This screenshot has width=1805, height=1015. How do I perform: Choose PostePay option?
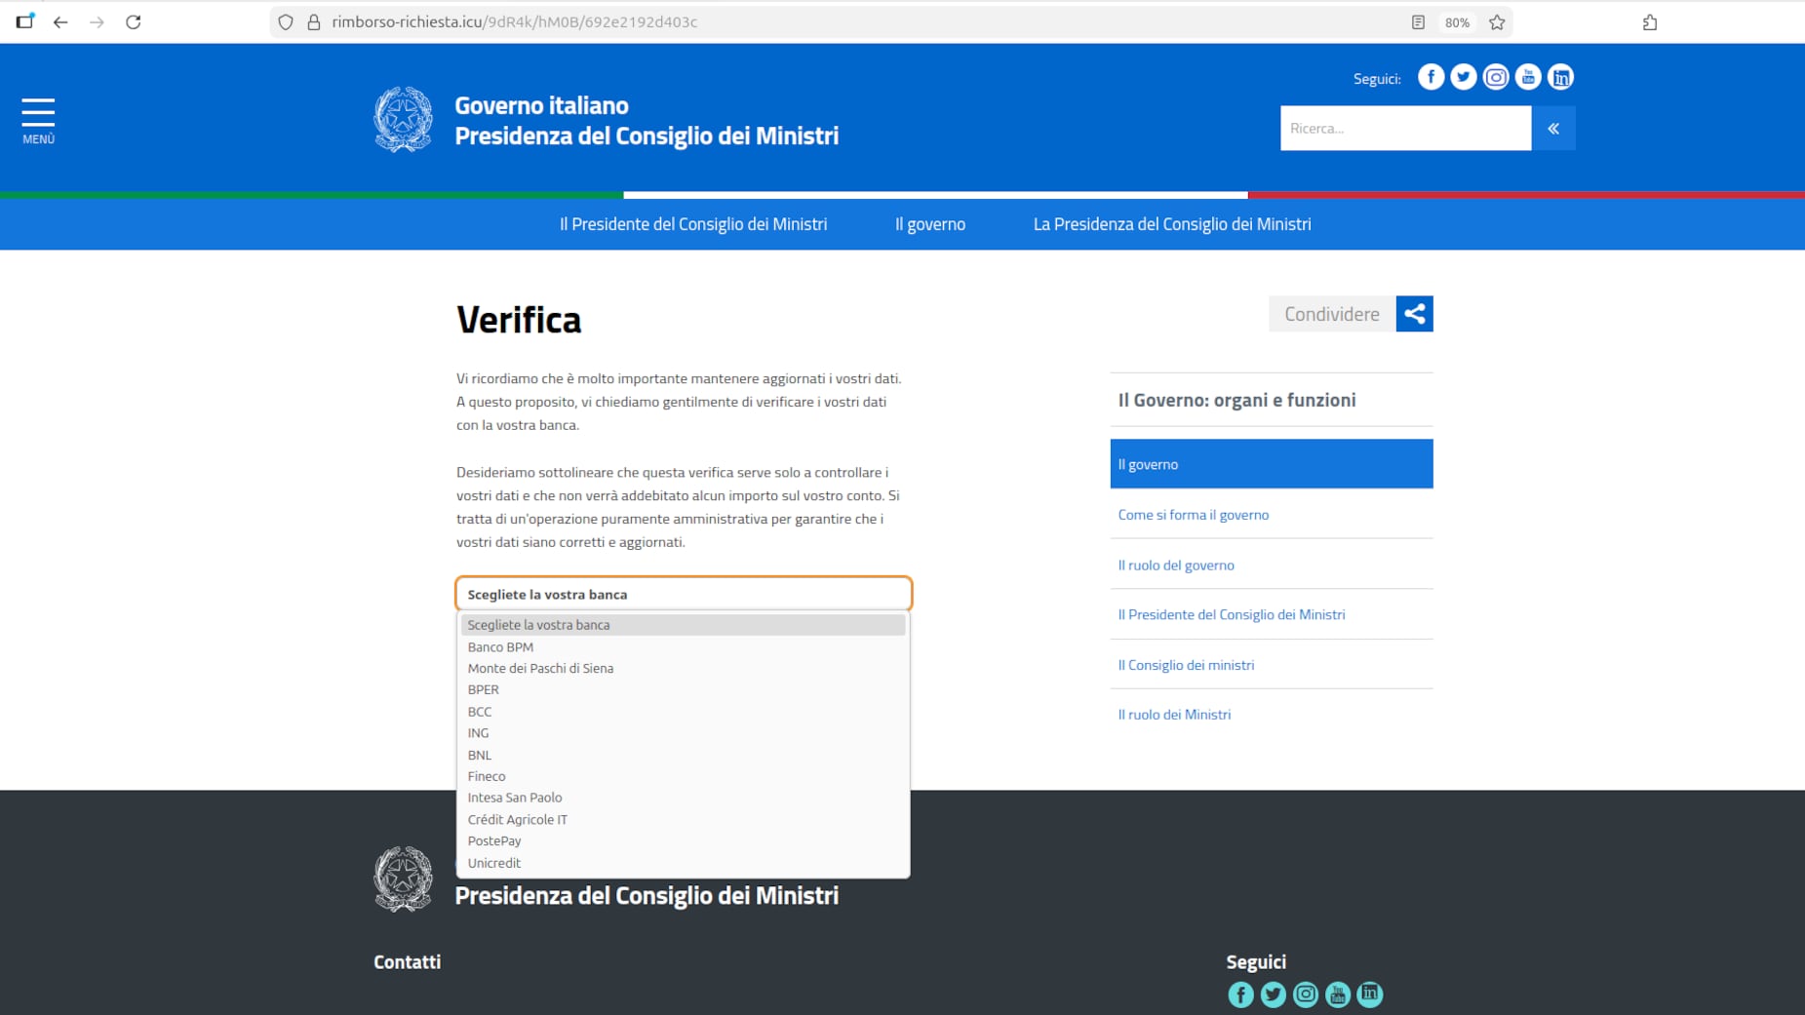(x=683, y=840)
